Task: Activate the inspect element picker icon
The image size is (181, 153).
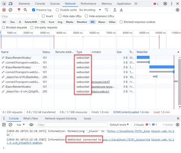Action: click(x=4, y=4)
